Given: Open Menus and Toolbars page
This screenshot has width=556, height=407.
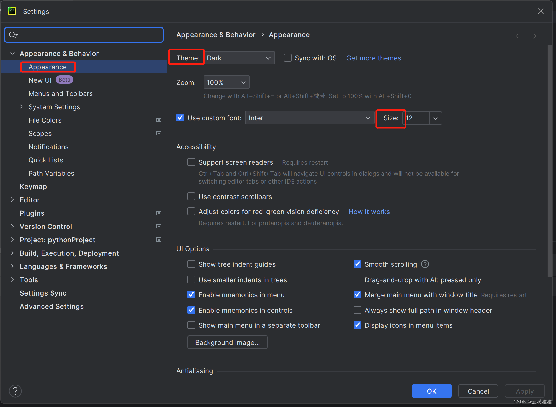Looking at the screenshot, I should pos(61,93).
